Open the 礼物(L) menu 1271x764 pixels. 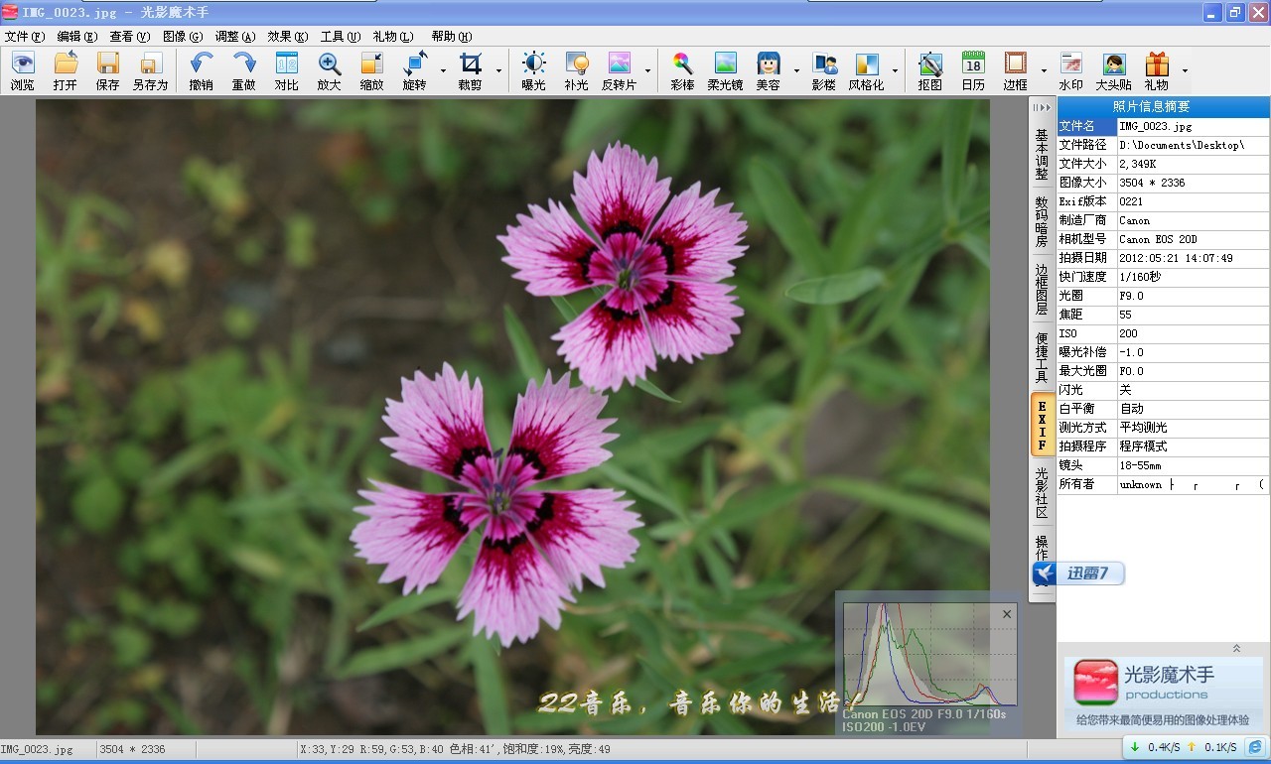point(393,36)
